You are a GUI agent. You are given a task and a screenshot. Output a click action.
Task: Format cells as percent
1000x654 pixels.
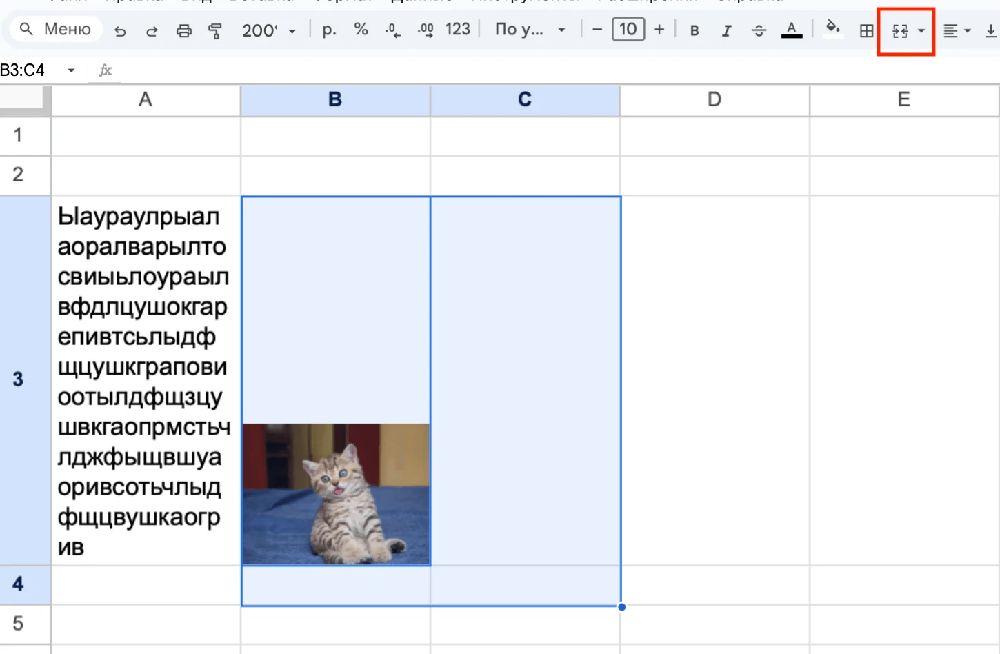point(361,30)
